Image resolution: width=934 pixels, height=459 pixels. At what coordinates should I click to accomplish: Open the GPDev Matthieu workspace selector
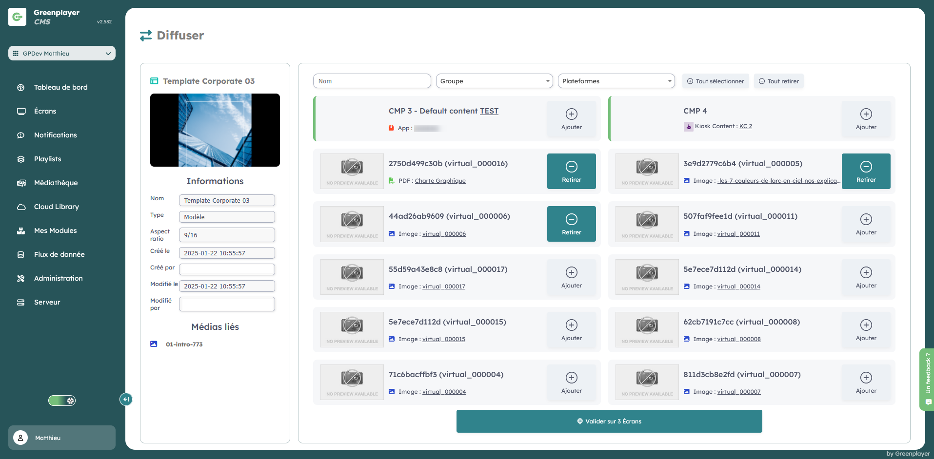62,54
